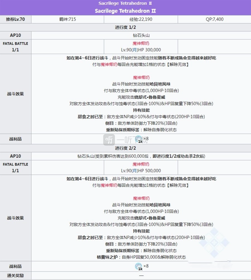Select the 推荐Lv.70 header cell
The height and width of the screenshot is (280, 251).
tap(16, 19)
